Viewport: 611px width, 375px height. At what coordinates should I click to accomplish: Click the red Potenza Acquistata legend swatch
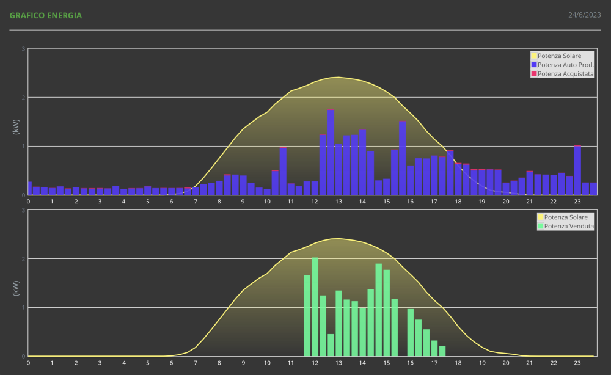(x=533, y=74)
